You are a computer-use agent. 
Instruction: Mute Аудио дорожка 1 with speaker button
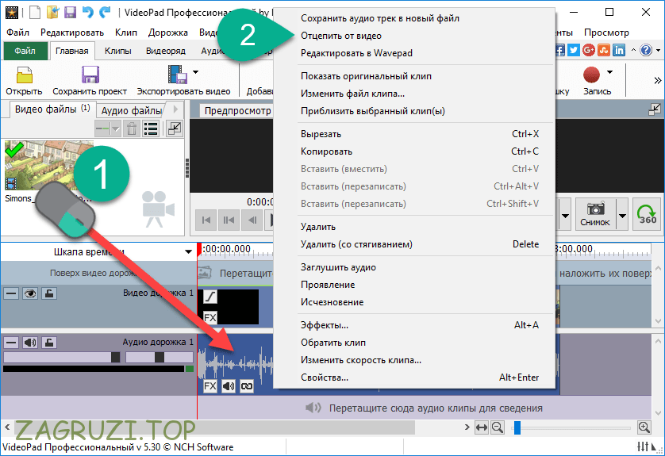[x=29, y=343]
